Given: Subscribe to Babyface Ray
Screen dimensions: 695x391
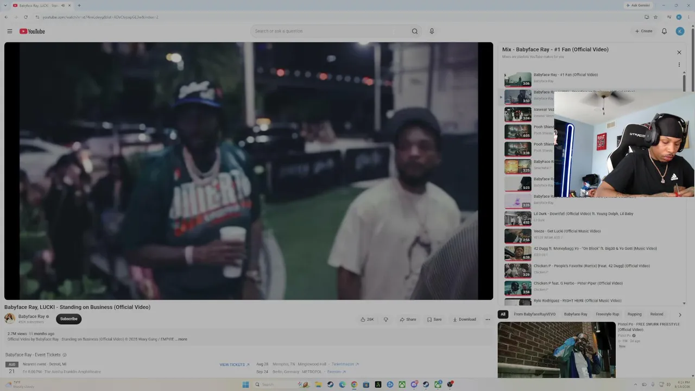Looking at the screenshot, I should [68, 319].
